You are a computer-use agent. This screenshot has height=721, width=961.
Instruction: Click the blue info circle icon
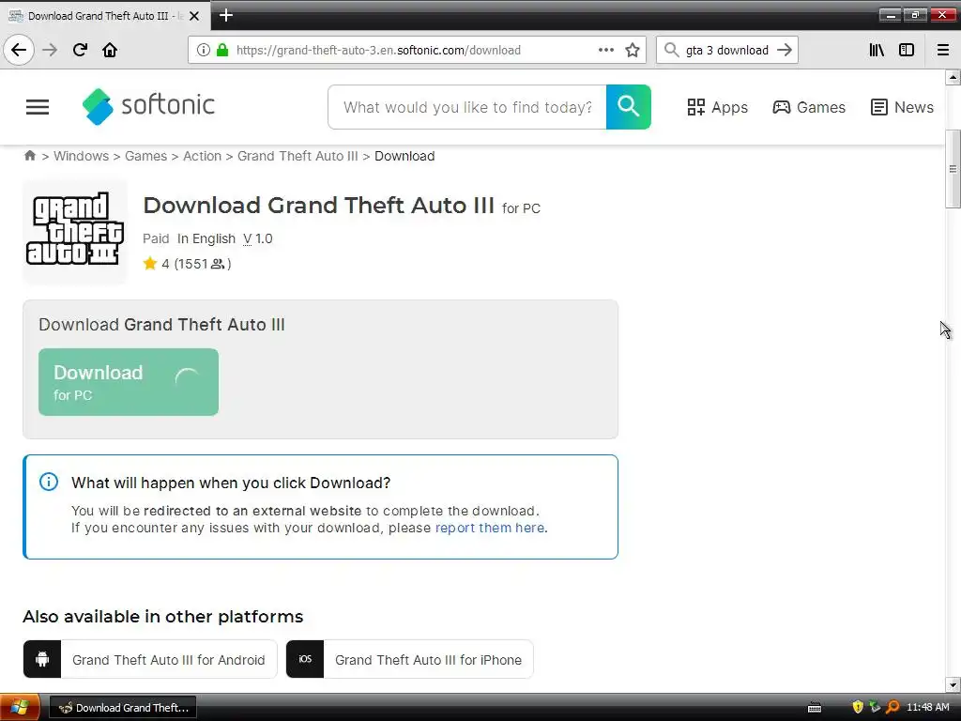coord(49,482)
